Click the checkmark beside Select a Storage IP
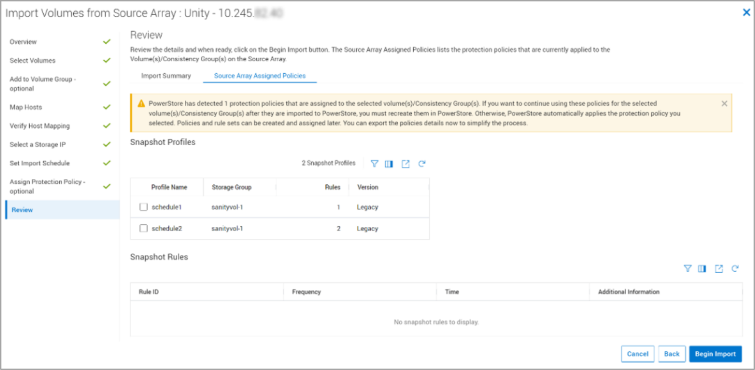 point(107,144)
